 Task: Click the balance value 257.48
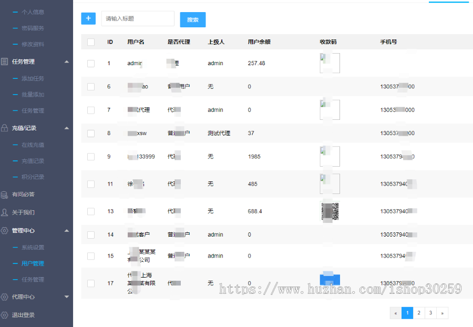point(256,63)
